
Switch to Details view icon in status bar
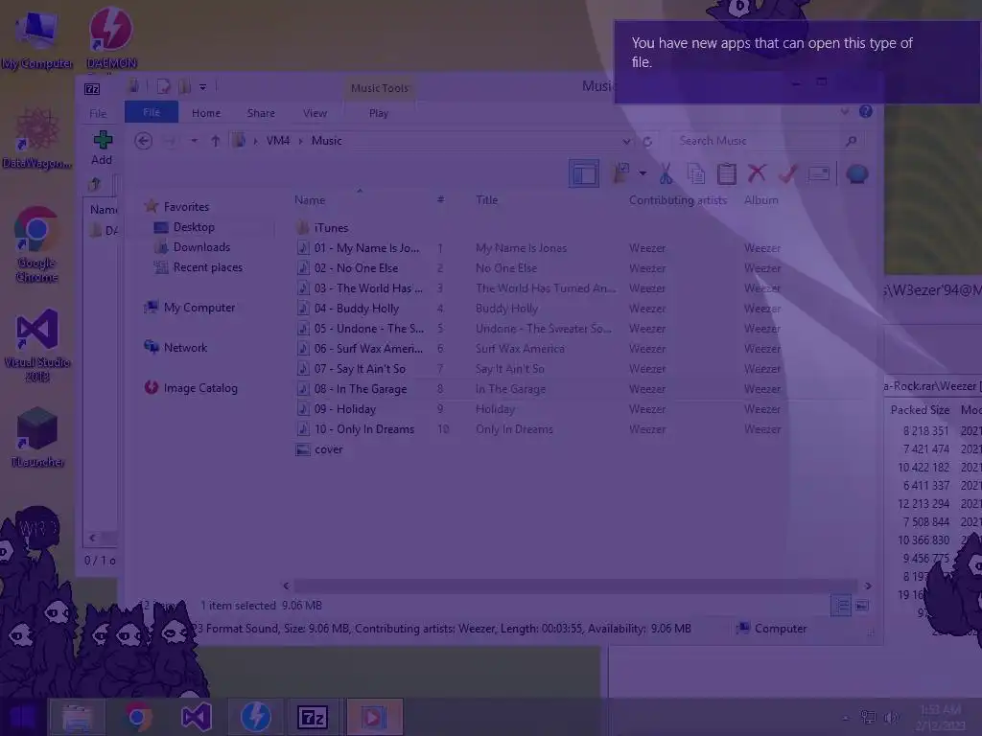coord(841,606)
